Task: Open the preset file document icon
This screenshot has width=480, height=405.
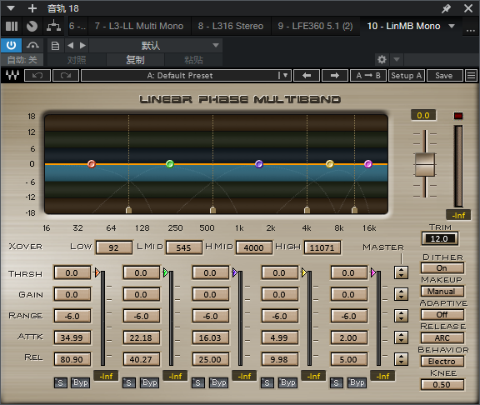Action: tap(55, 46)
